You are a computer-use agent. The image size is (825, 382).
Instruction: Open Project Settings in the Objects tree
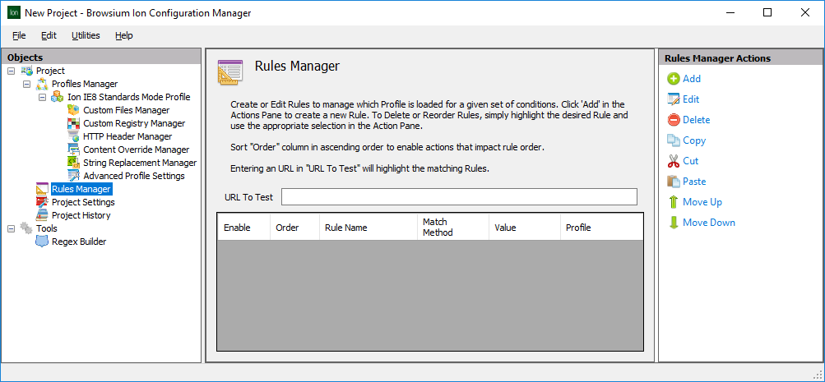82,202
